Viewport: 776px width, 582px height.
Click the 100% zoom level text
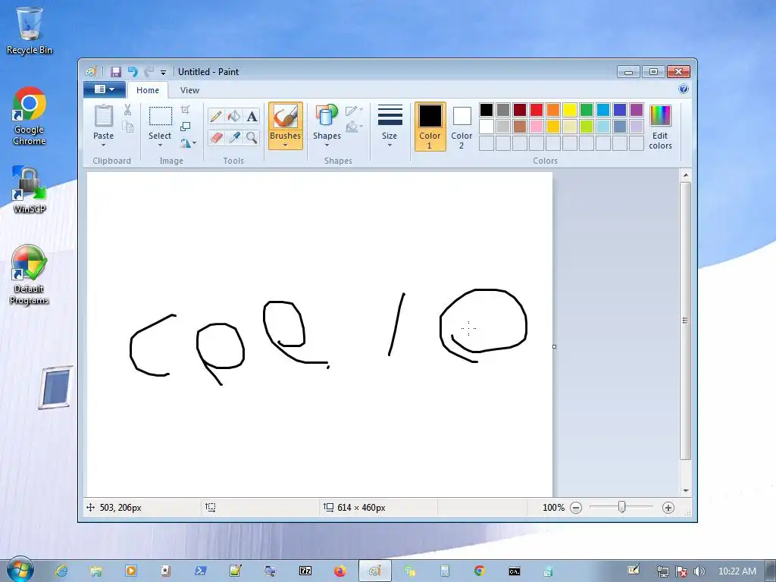pyautogui.click(x=553, y=508)
